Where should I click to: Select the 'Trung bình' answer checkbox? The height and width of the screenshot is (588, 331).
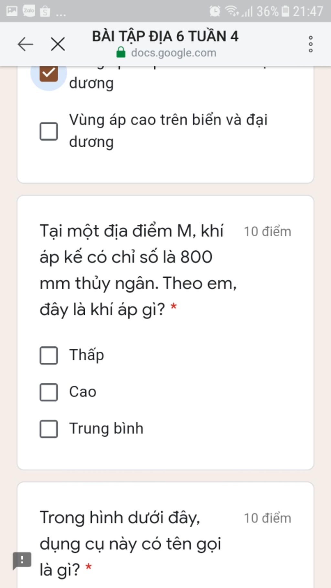49,429
